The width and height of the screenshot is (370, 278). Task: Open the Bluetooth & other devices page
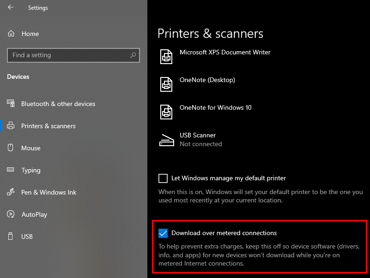pyautogui.click(x=58, y=104)
